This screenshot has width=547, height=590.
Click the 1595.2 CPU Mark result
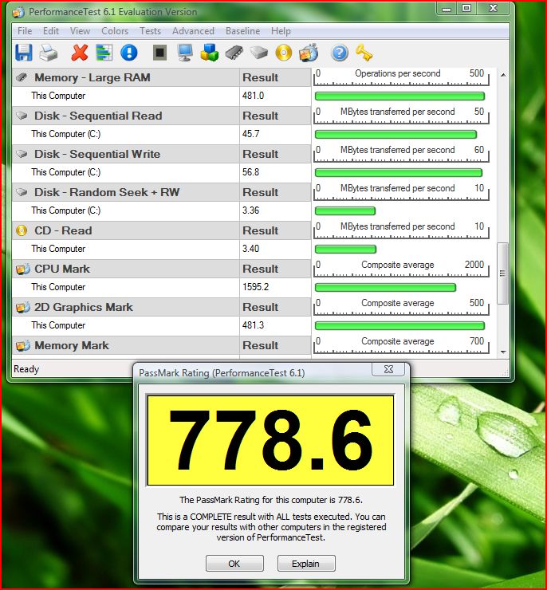[256, 287]
